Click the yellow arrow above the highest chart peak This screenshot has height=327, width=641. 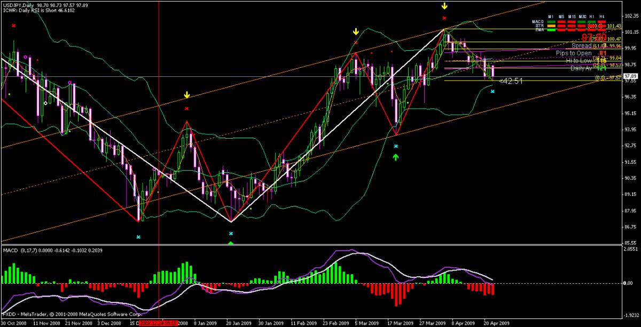444,6
